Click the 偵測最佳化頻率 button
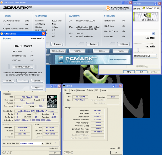This screenshot has width=162, height=155. pyautogui.click(x=145, y=56)
